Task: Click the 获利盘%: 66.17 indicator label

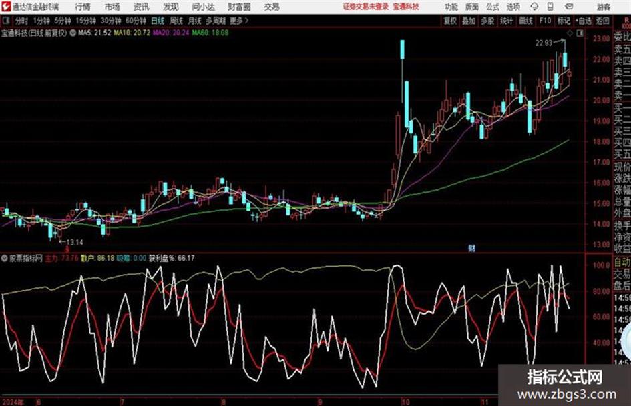Action: coord(172,258)
